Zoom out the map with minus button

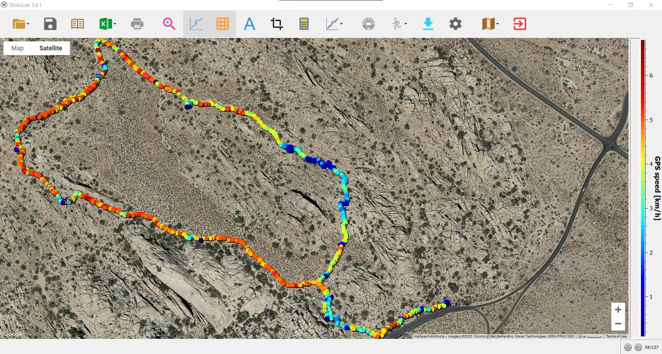618,324
